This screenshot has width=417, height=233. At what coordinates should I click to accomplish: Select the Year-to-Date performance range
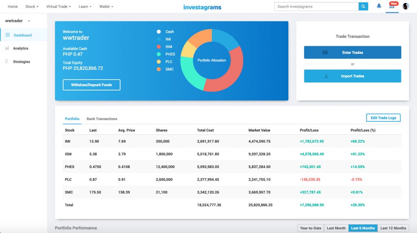(310, 228)
